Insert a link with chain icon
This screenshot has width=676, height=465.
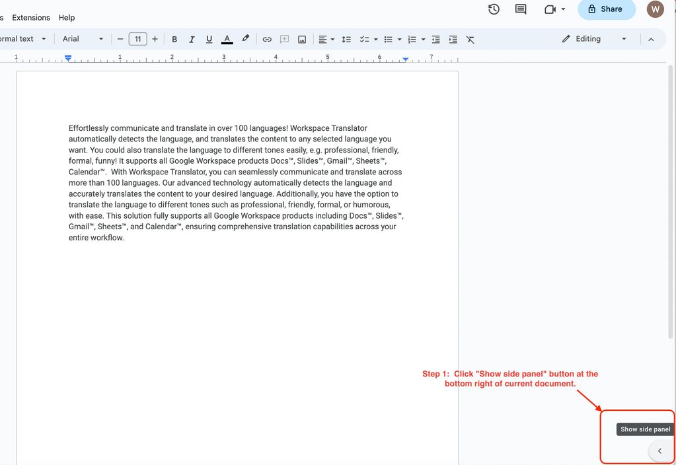(x=267, y=39)
